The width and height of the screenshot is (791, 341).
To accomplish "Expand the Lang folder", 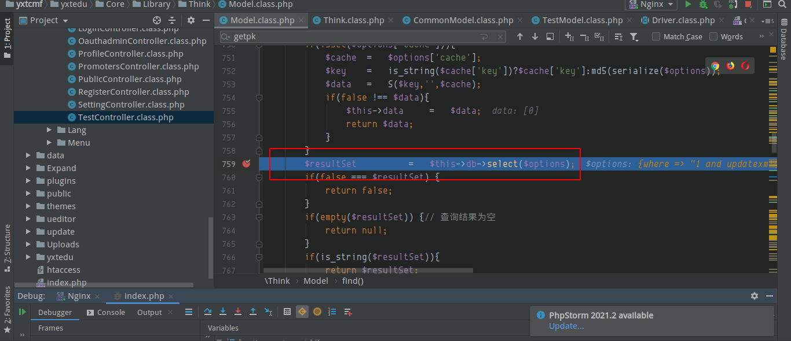I will (50, 130).
